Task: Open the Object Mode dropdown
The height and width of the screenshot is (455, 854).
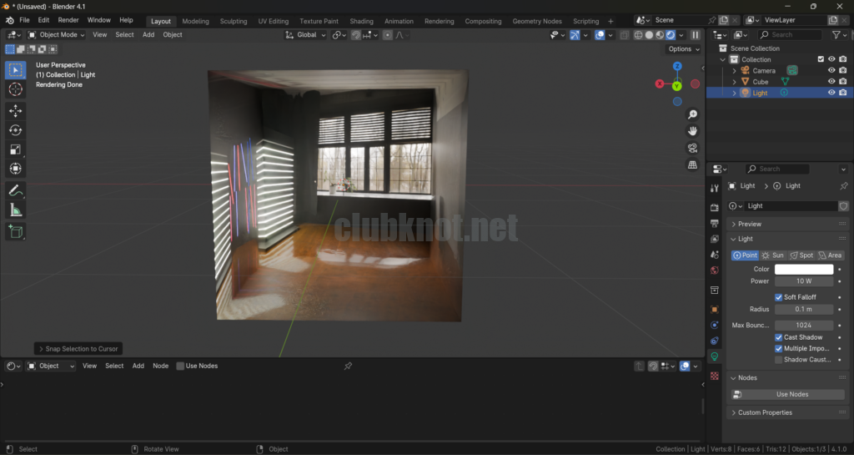Action: 57,35
